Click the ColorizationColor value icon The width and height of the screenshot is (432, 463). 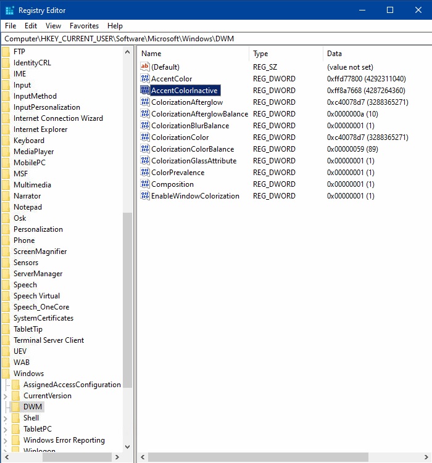click(x=145, y=137)
